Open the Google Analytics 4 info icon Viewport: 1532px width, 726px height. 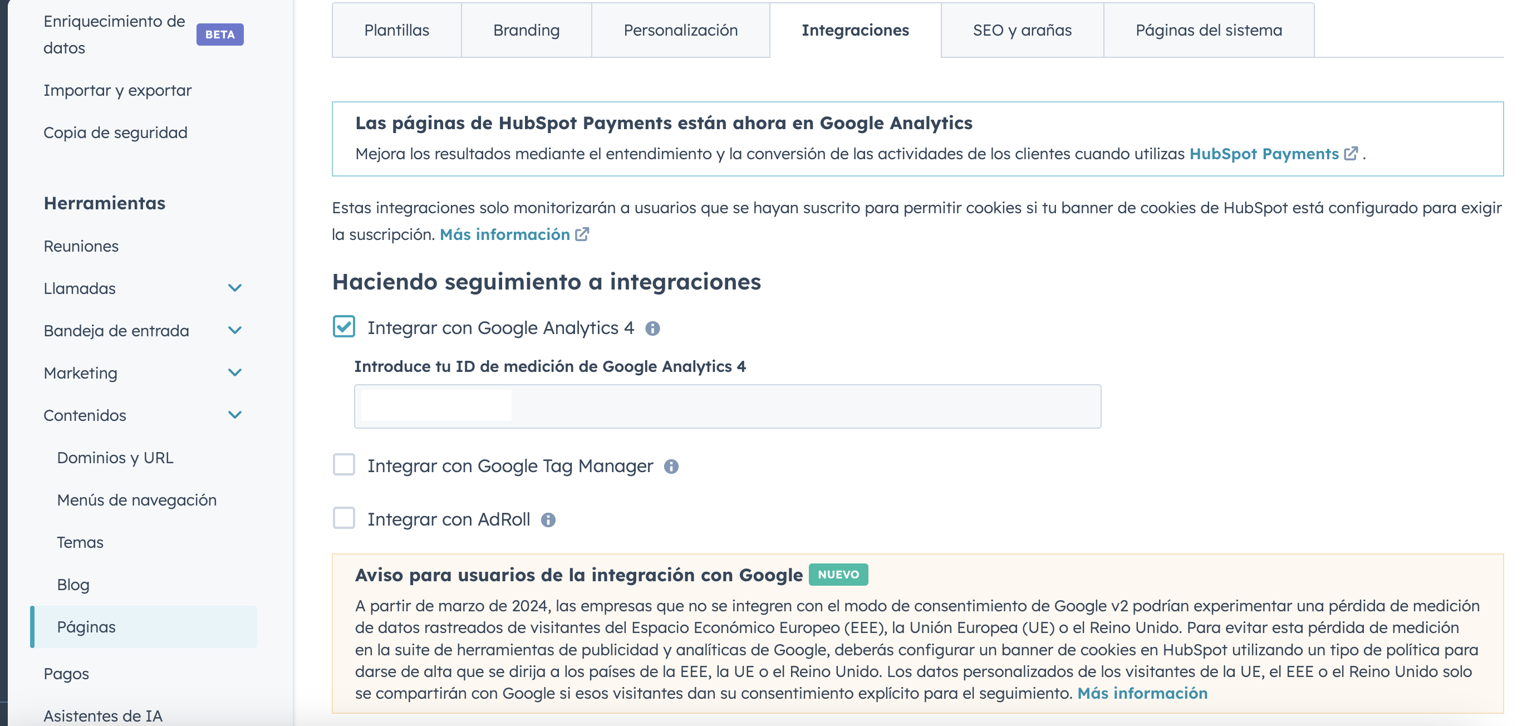(x=652, y=328)
